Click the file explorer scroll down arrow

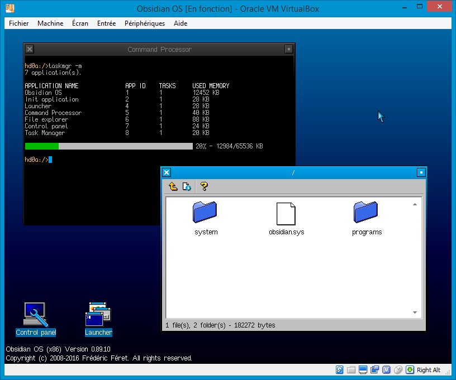[x=415, y=312]
